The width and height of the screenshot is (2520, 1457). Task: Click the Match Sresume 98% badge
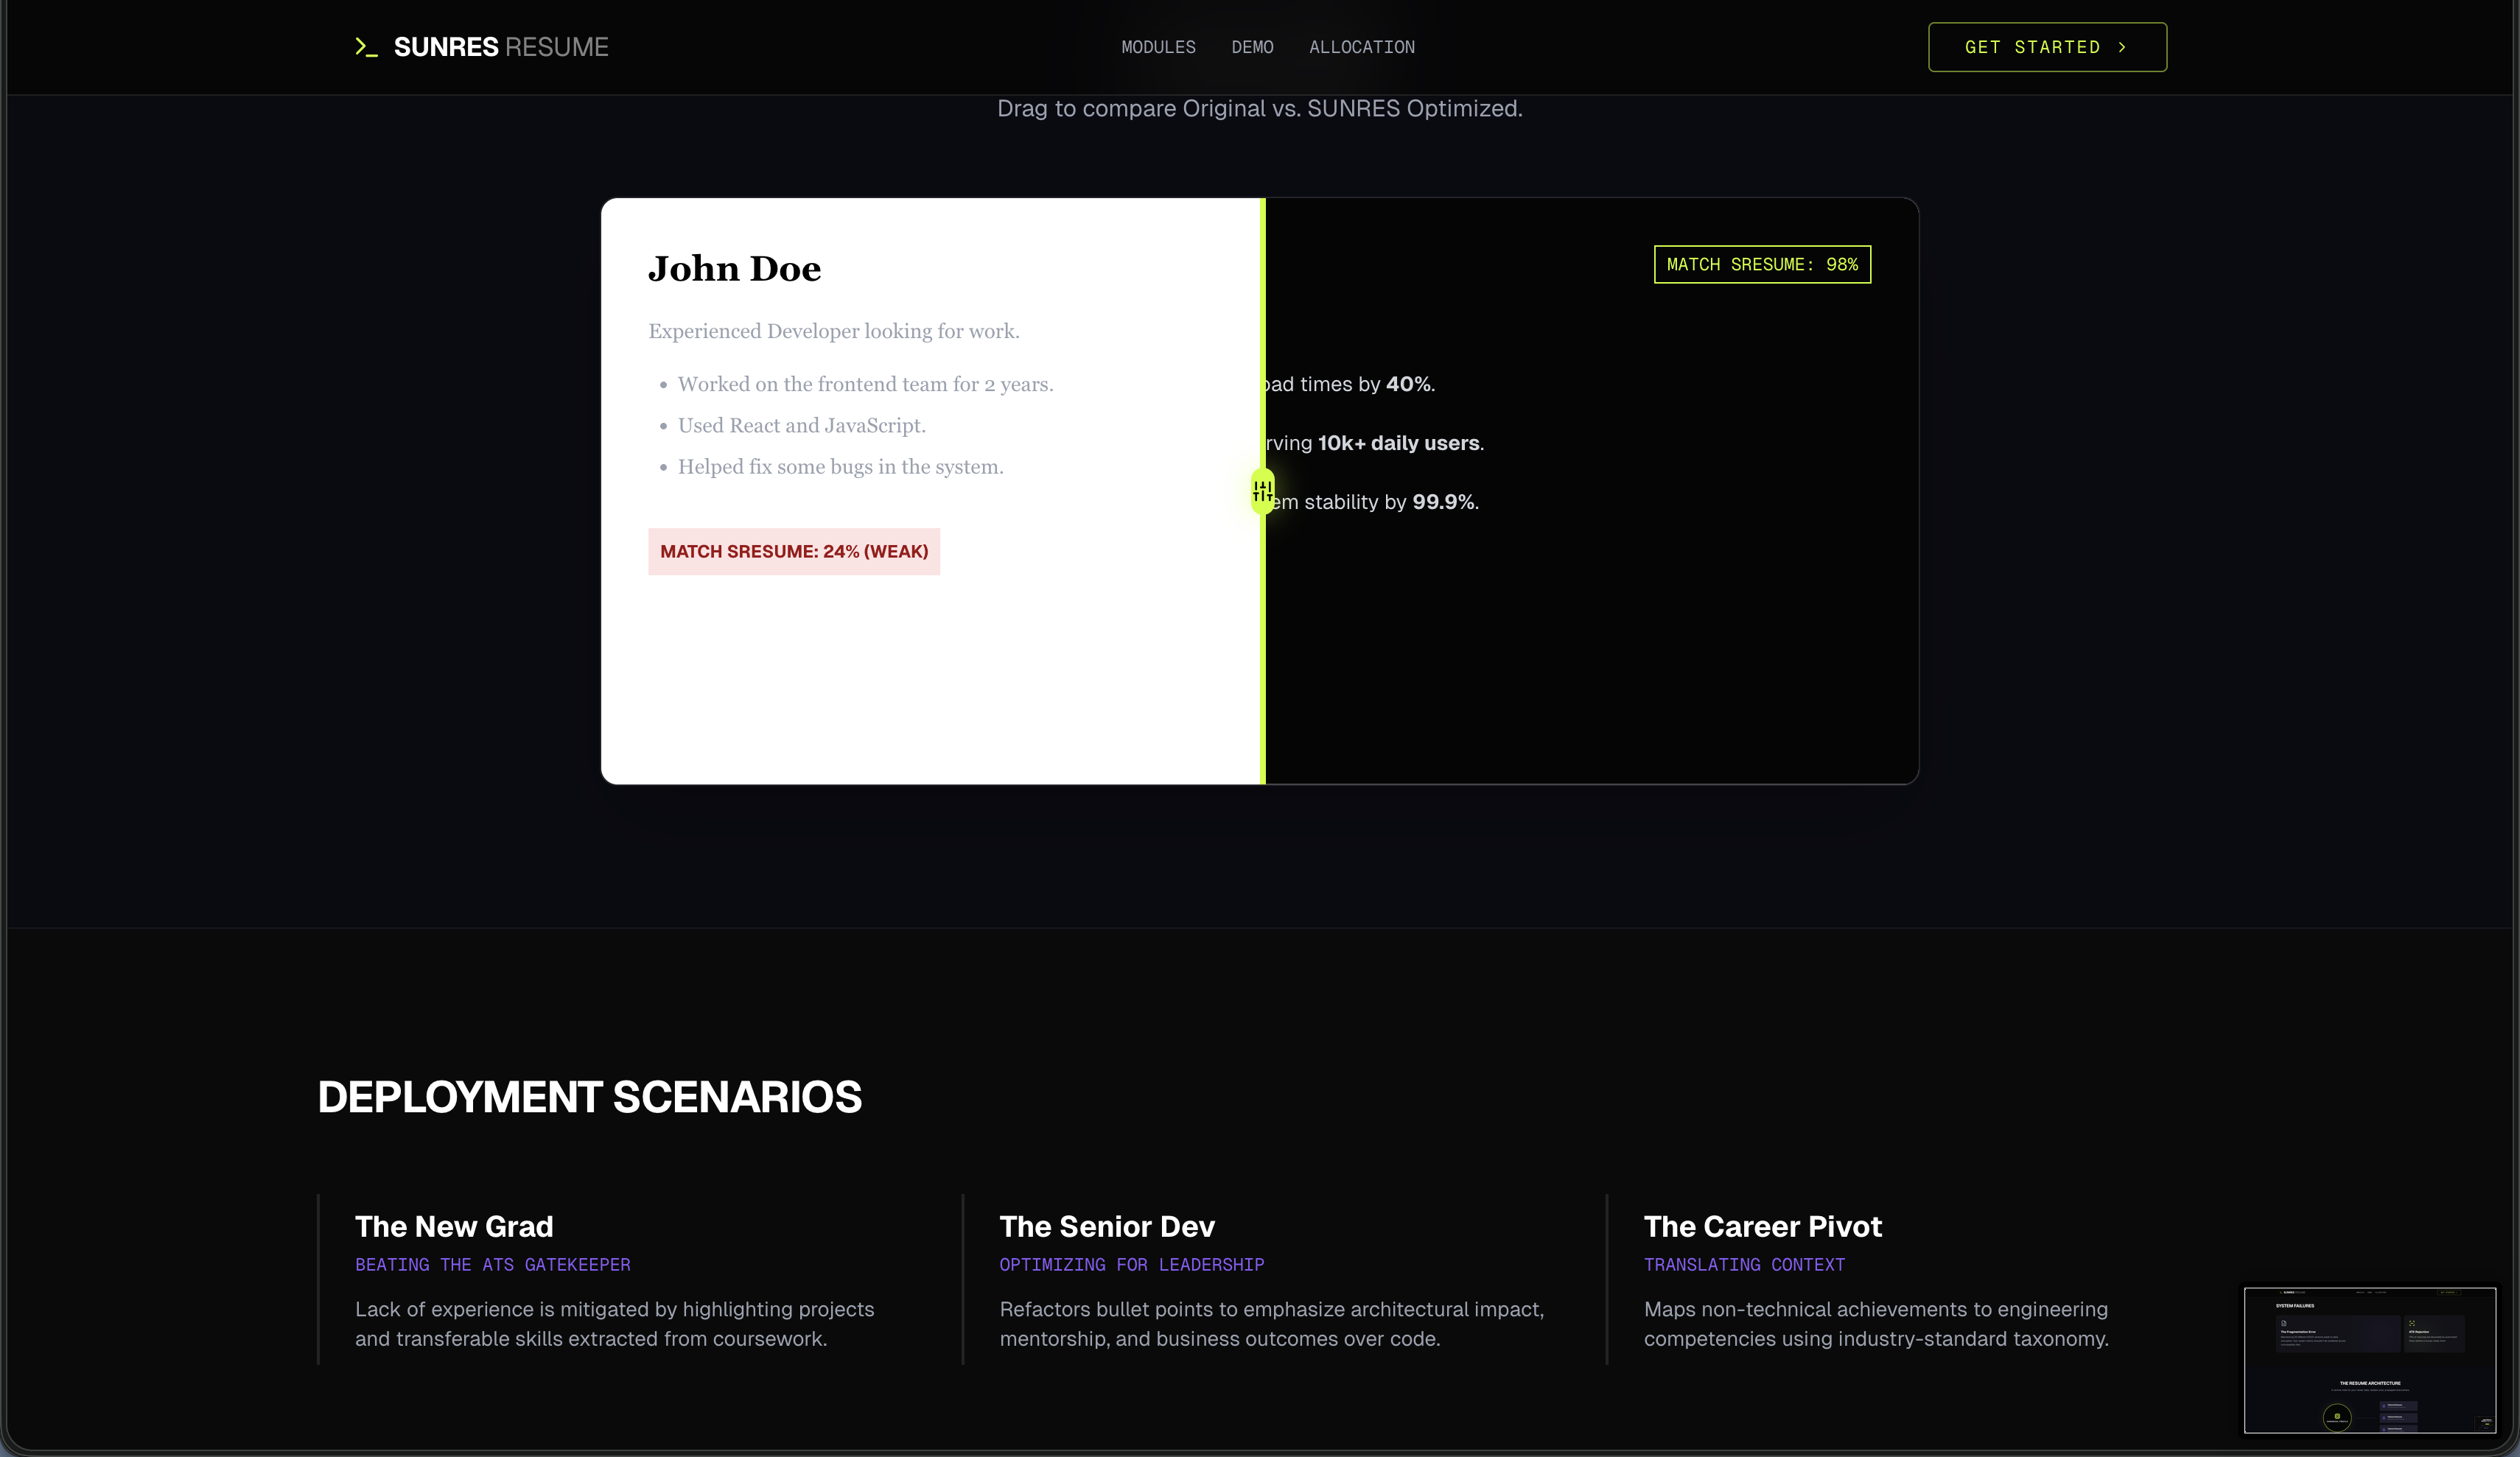tap(1761, 265)
